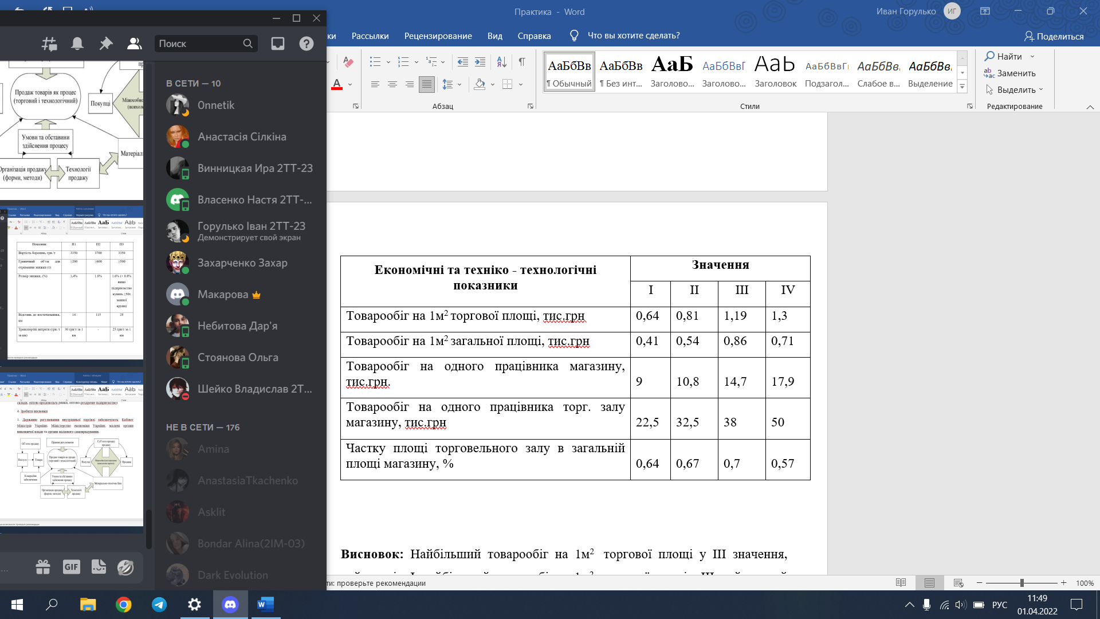Open borders dropdown arrow
This screenshot has height=619, width=1100.
click(x=521, y=84)
